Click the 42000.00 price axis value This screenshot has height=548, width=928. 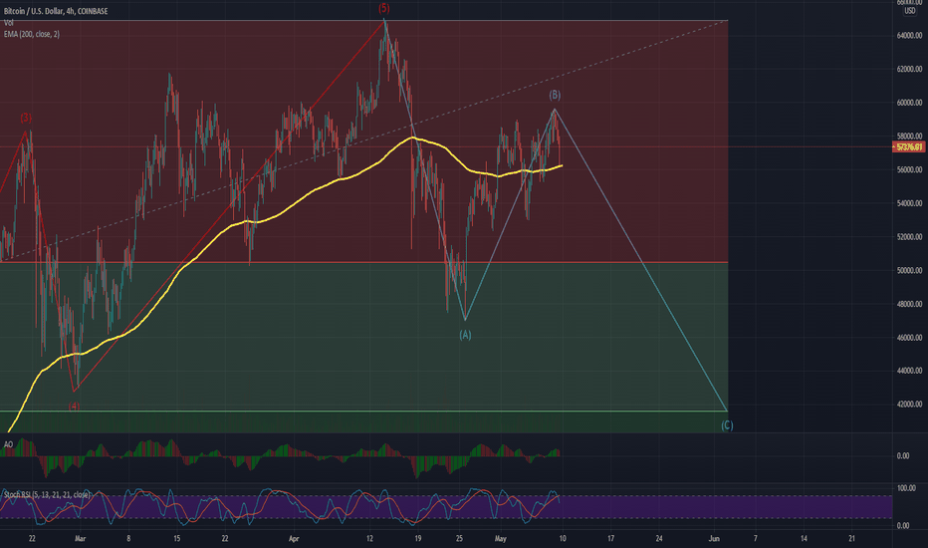[x=910, y=405]
